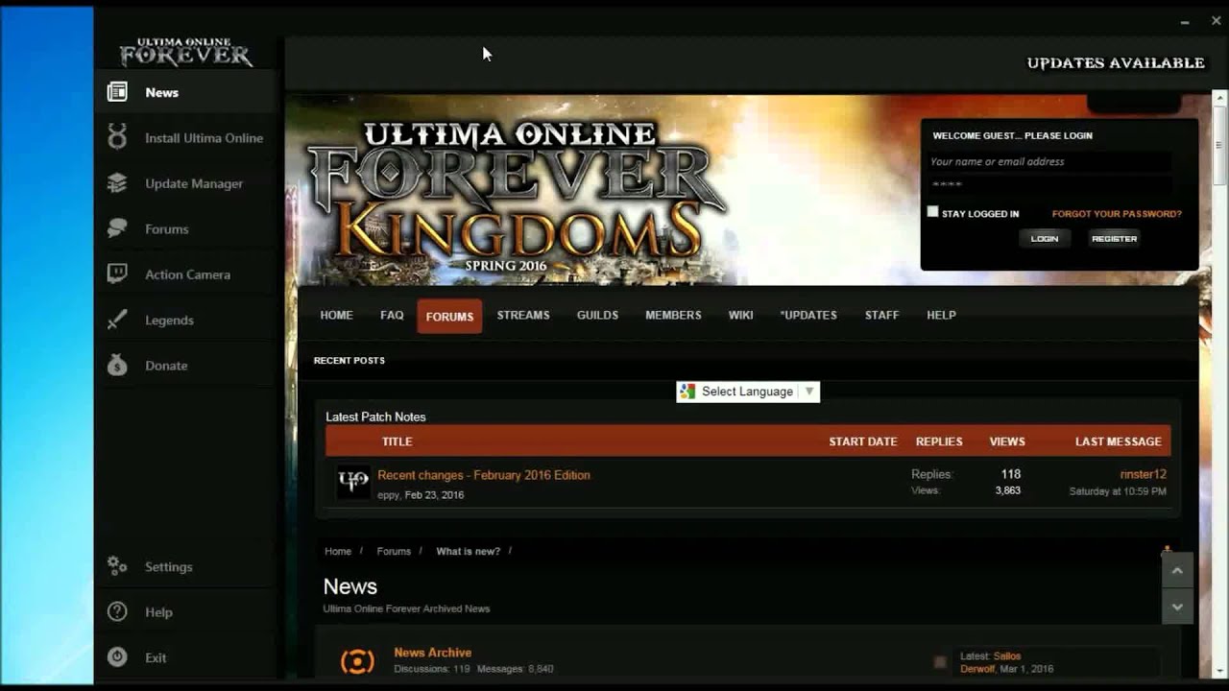1229x691 pixels.
Task: Open the Wiki navigation tab
Action: pyautogui.click(x=740, y=315)
